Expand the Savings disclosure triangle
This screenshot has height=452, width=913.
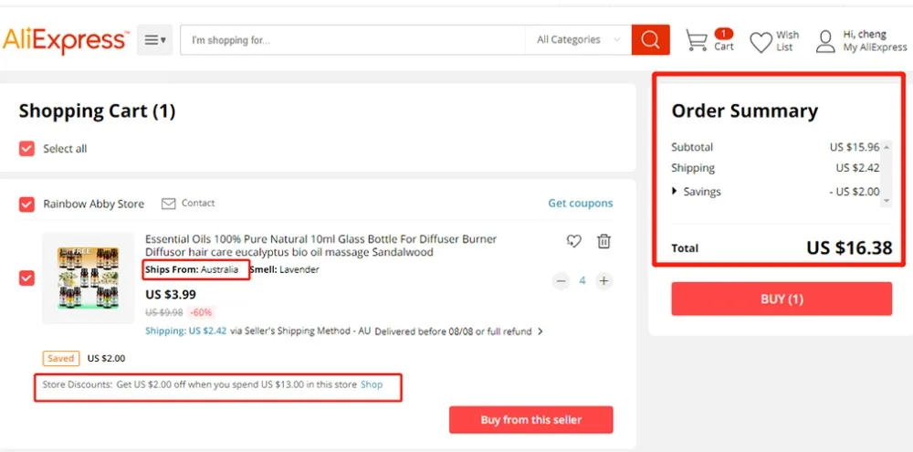pos(675,191)
